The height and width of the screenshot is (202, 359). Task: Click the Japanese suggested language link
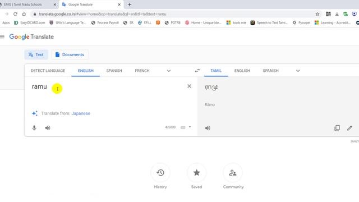coord(81,113)
